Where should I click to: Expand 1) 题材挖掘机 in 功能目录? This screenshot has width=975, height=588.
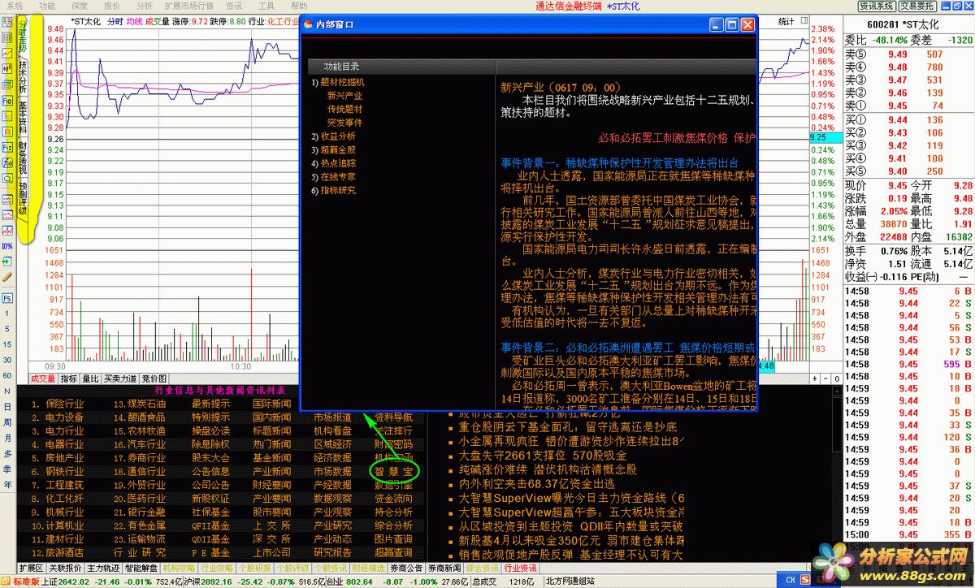(x=338, y=82)
